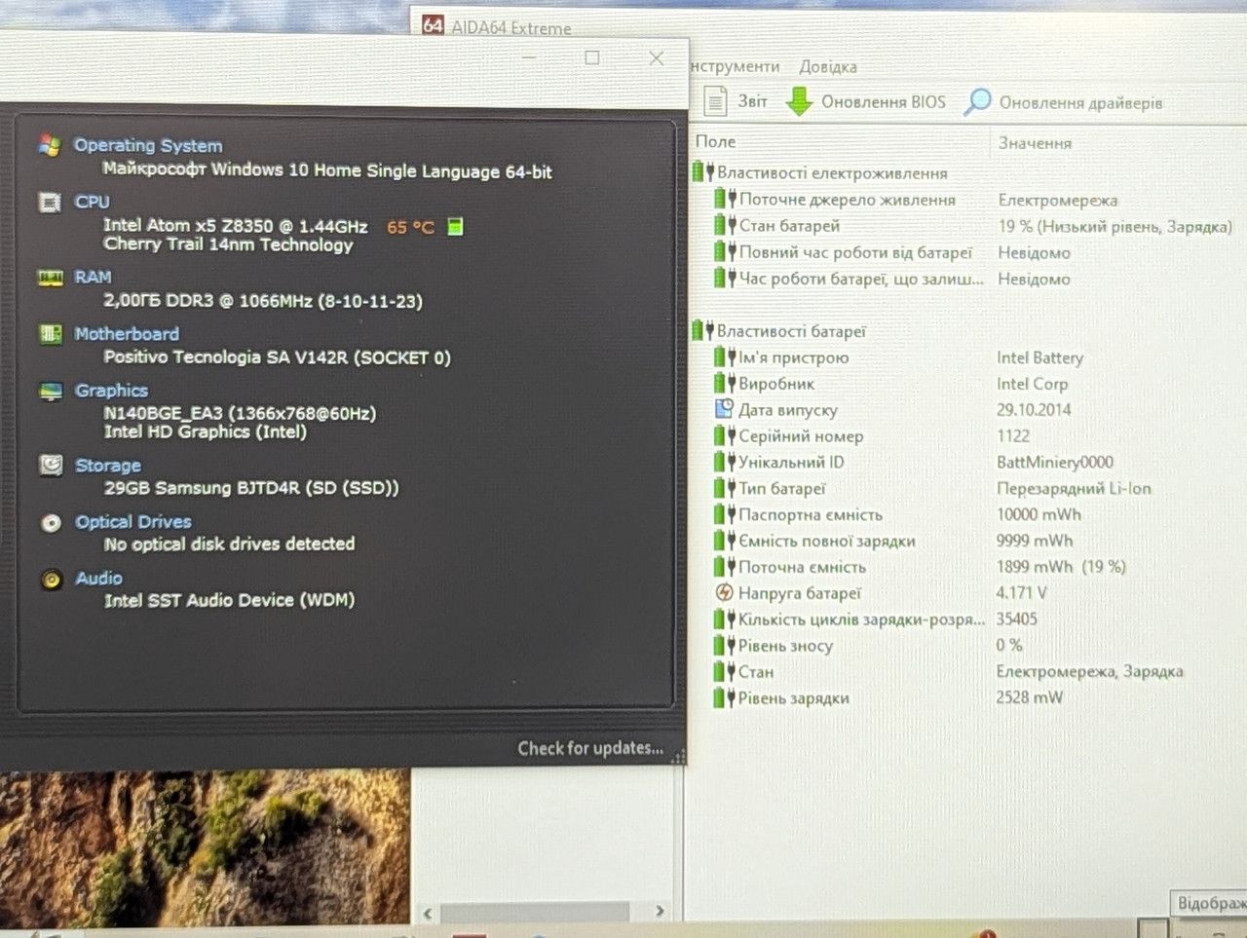
Task: Select the Унікальний ID row label
Action: (x=791, y=462)
